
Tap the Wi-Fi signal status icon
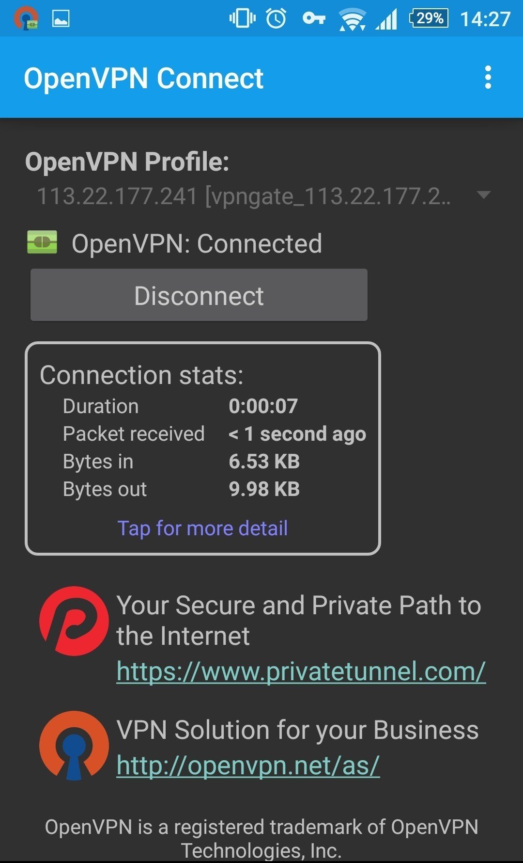(x=352, y=19)
